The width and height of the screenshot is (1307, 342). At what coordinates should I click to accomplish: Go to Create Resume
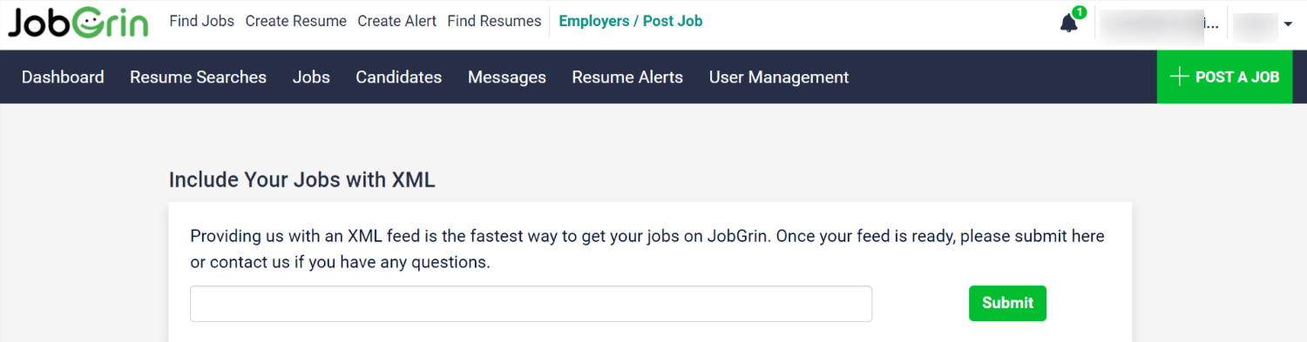pos(295,21)
